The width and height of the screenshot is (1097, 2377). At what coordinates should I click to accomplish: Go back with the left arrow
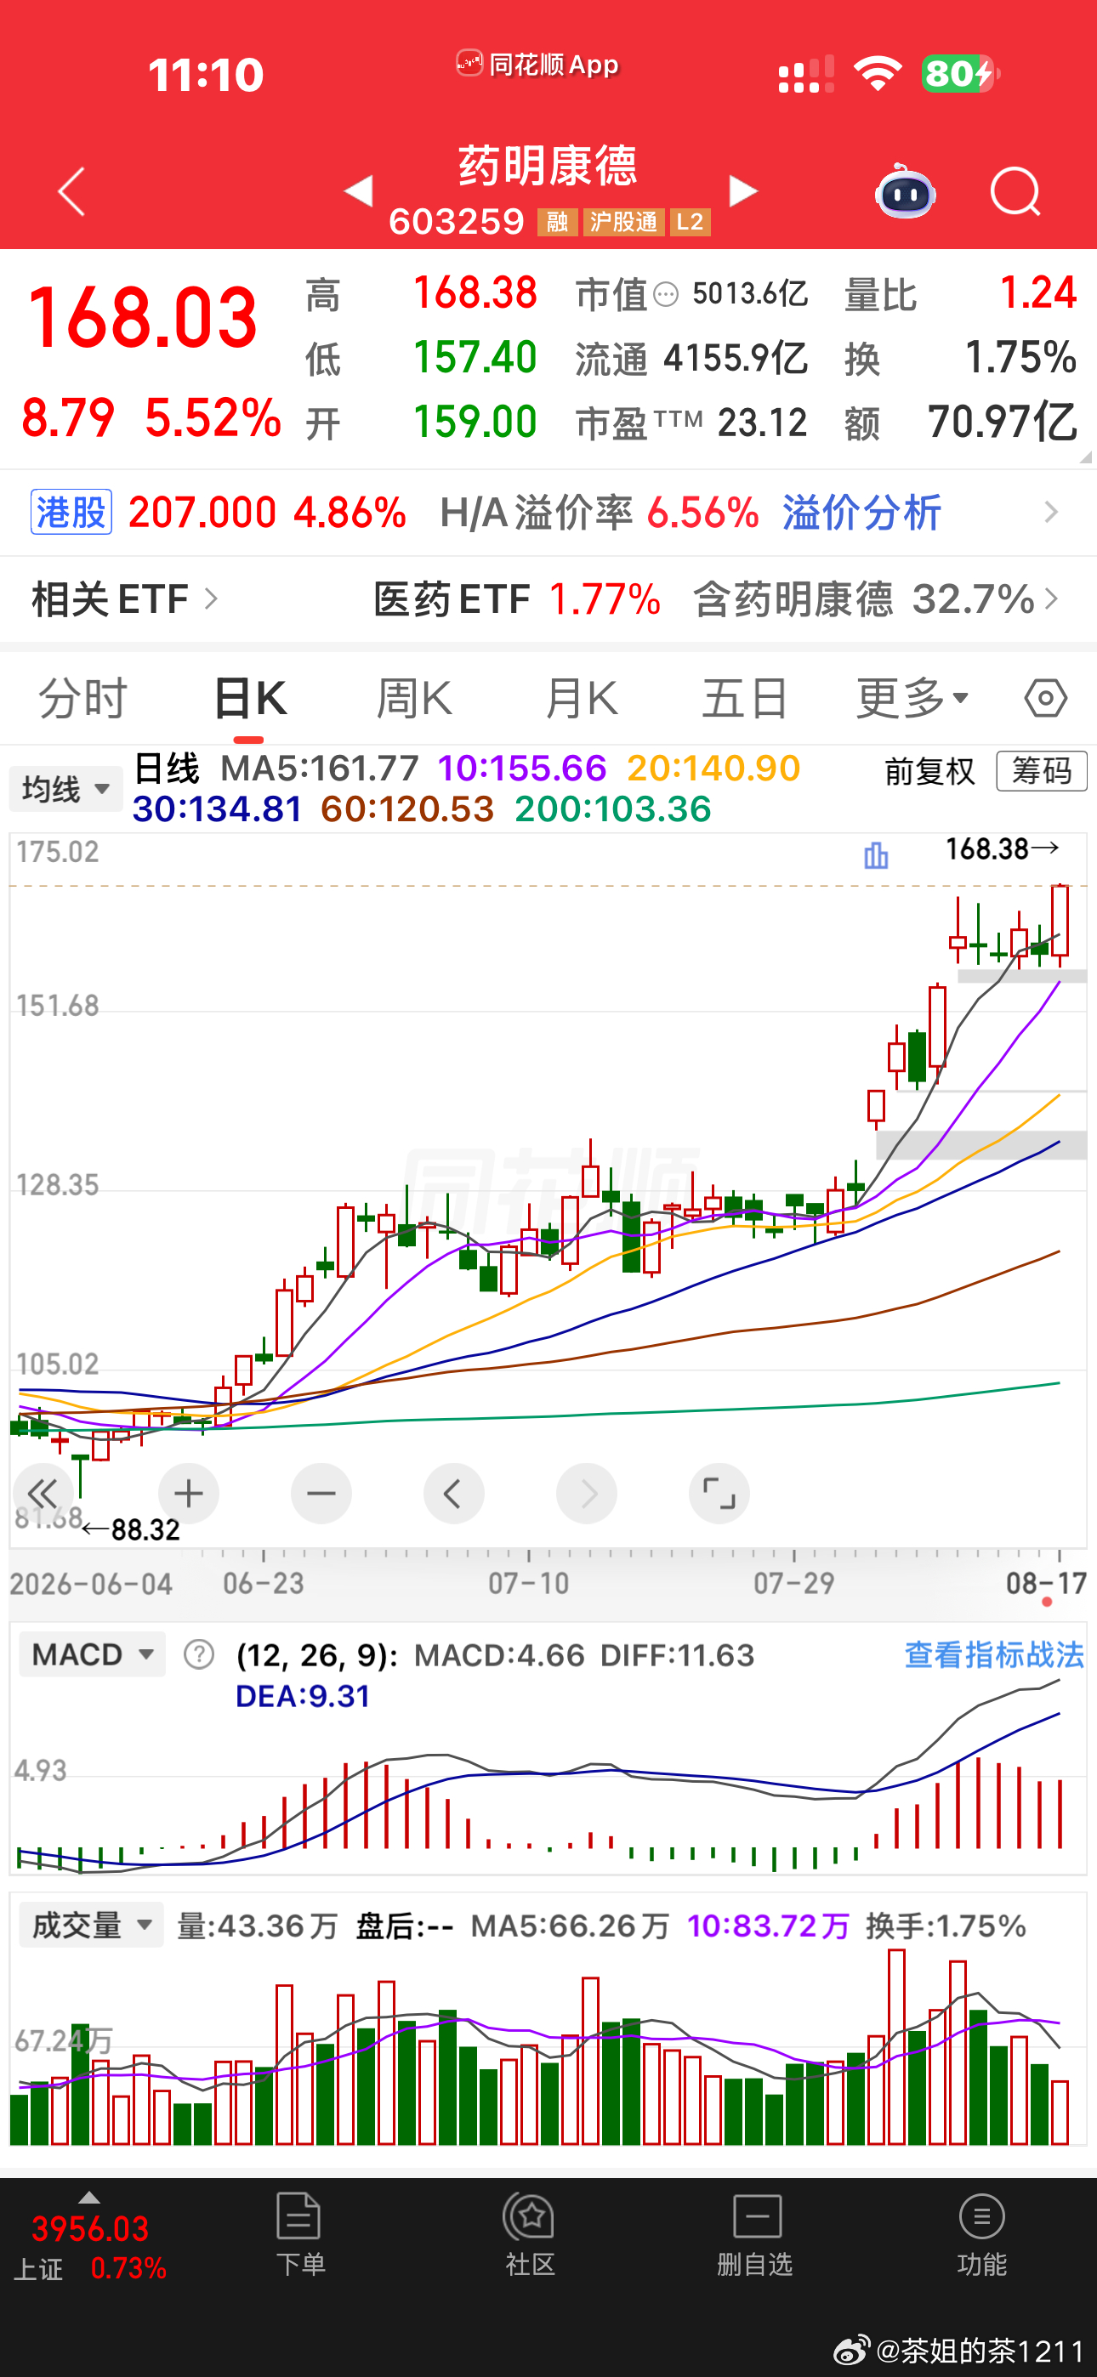[71, 192]
